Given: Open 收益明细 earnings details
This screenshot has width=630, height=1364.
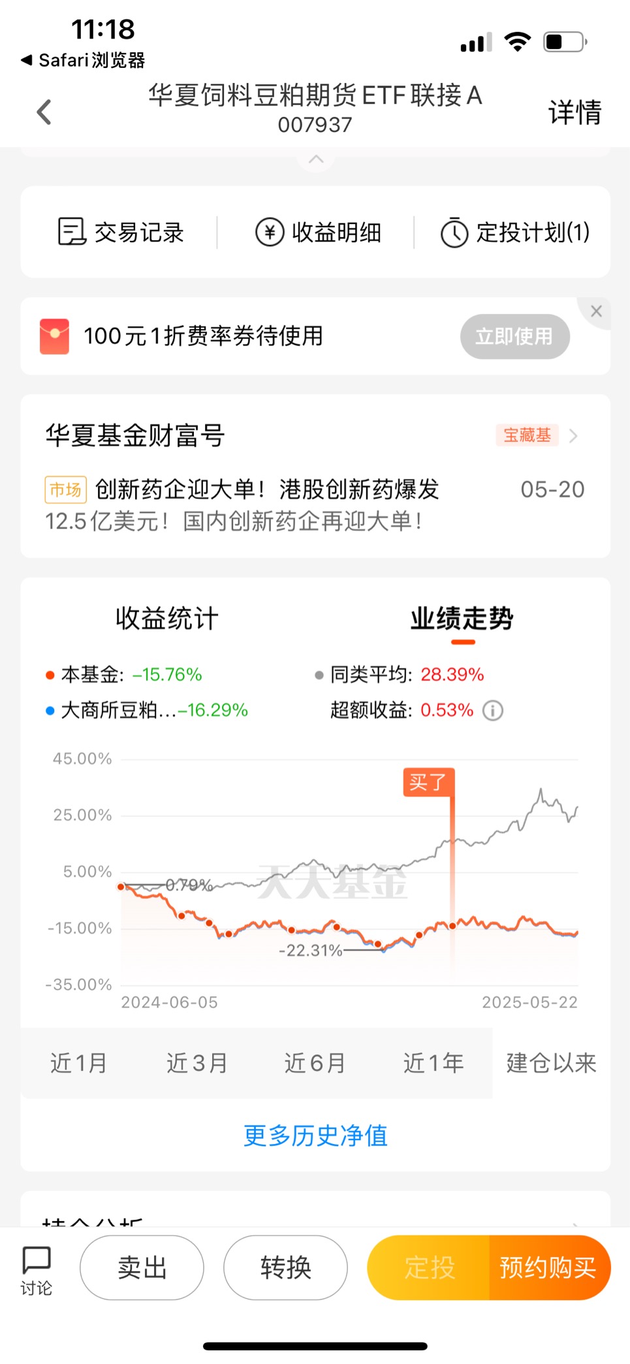Looking at the screenshot, I should pyautogui.click(x=318, y=232).
